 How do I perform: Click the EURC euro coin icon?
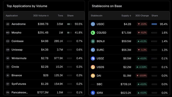point(93,50)
